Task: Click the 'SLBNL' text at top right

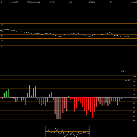Action: coord(134,2)
